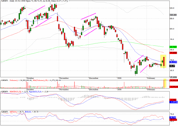Select the red -1.7184 MACD value tag

[x=173, y=100]
